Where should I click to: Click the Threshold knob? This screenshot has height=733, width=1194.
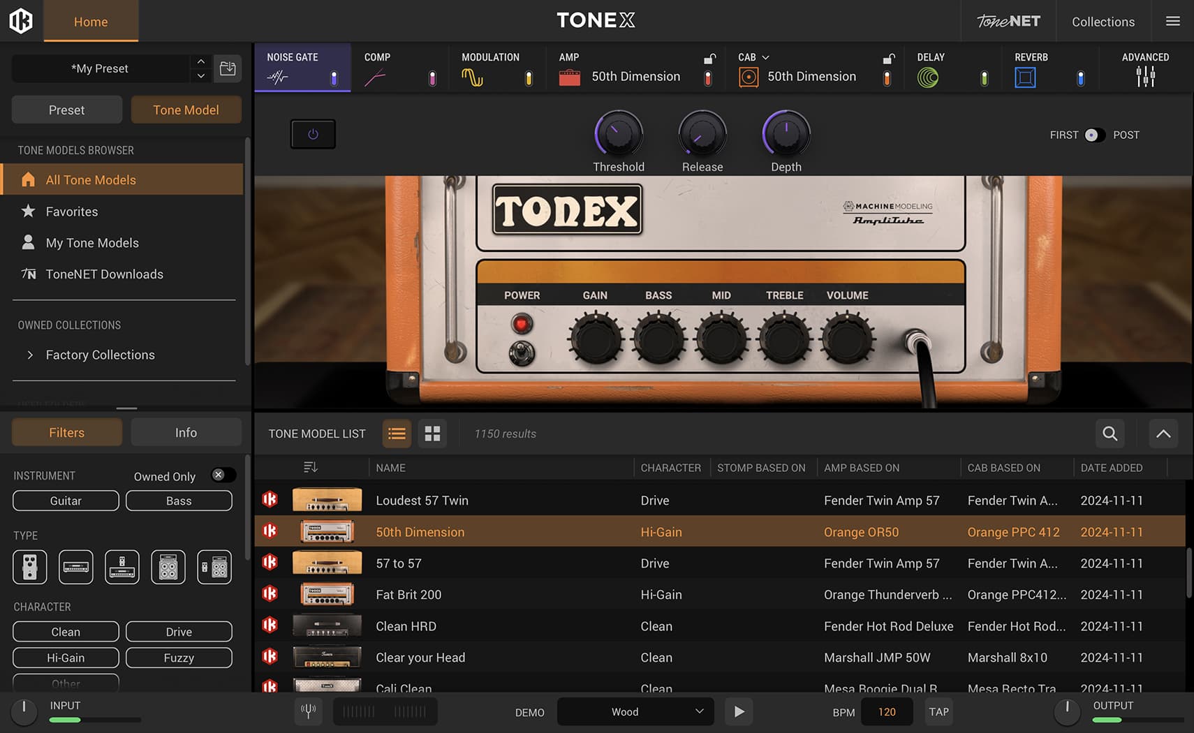(618, 133)
